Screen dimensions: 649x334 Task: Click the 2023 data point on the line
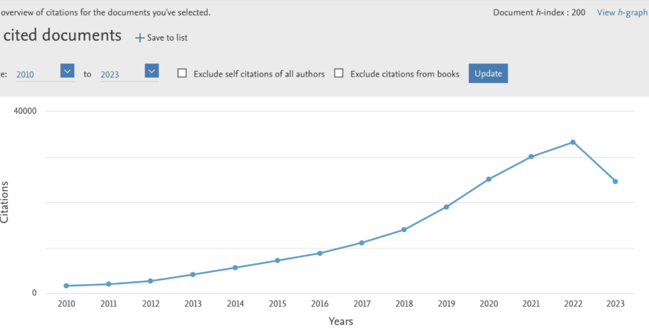pyautogui.click(x=615, y=181)
